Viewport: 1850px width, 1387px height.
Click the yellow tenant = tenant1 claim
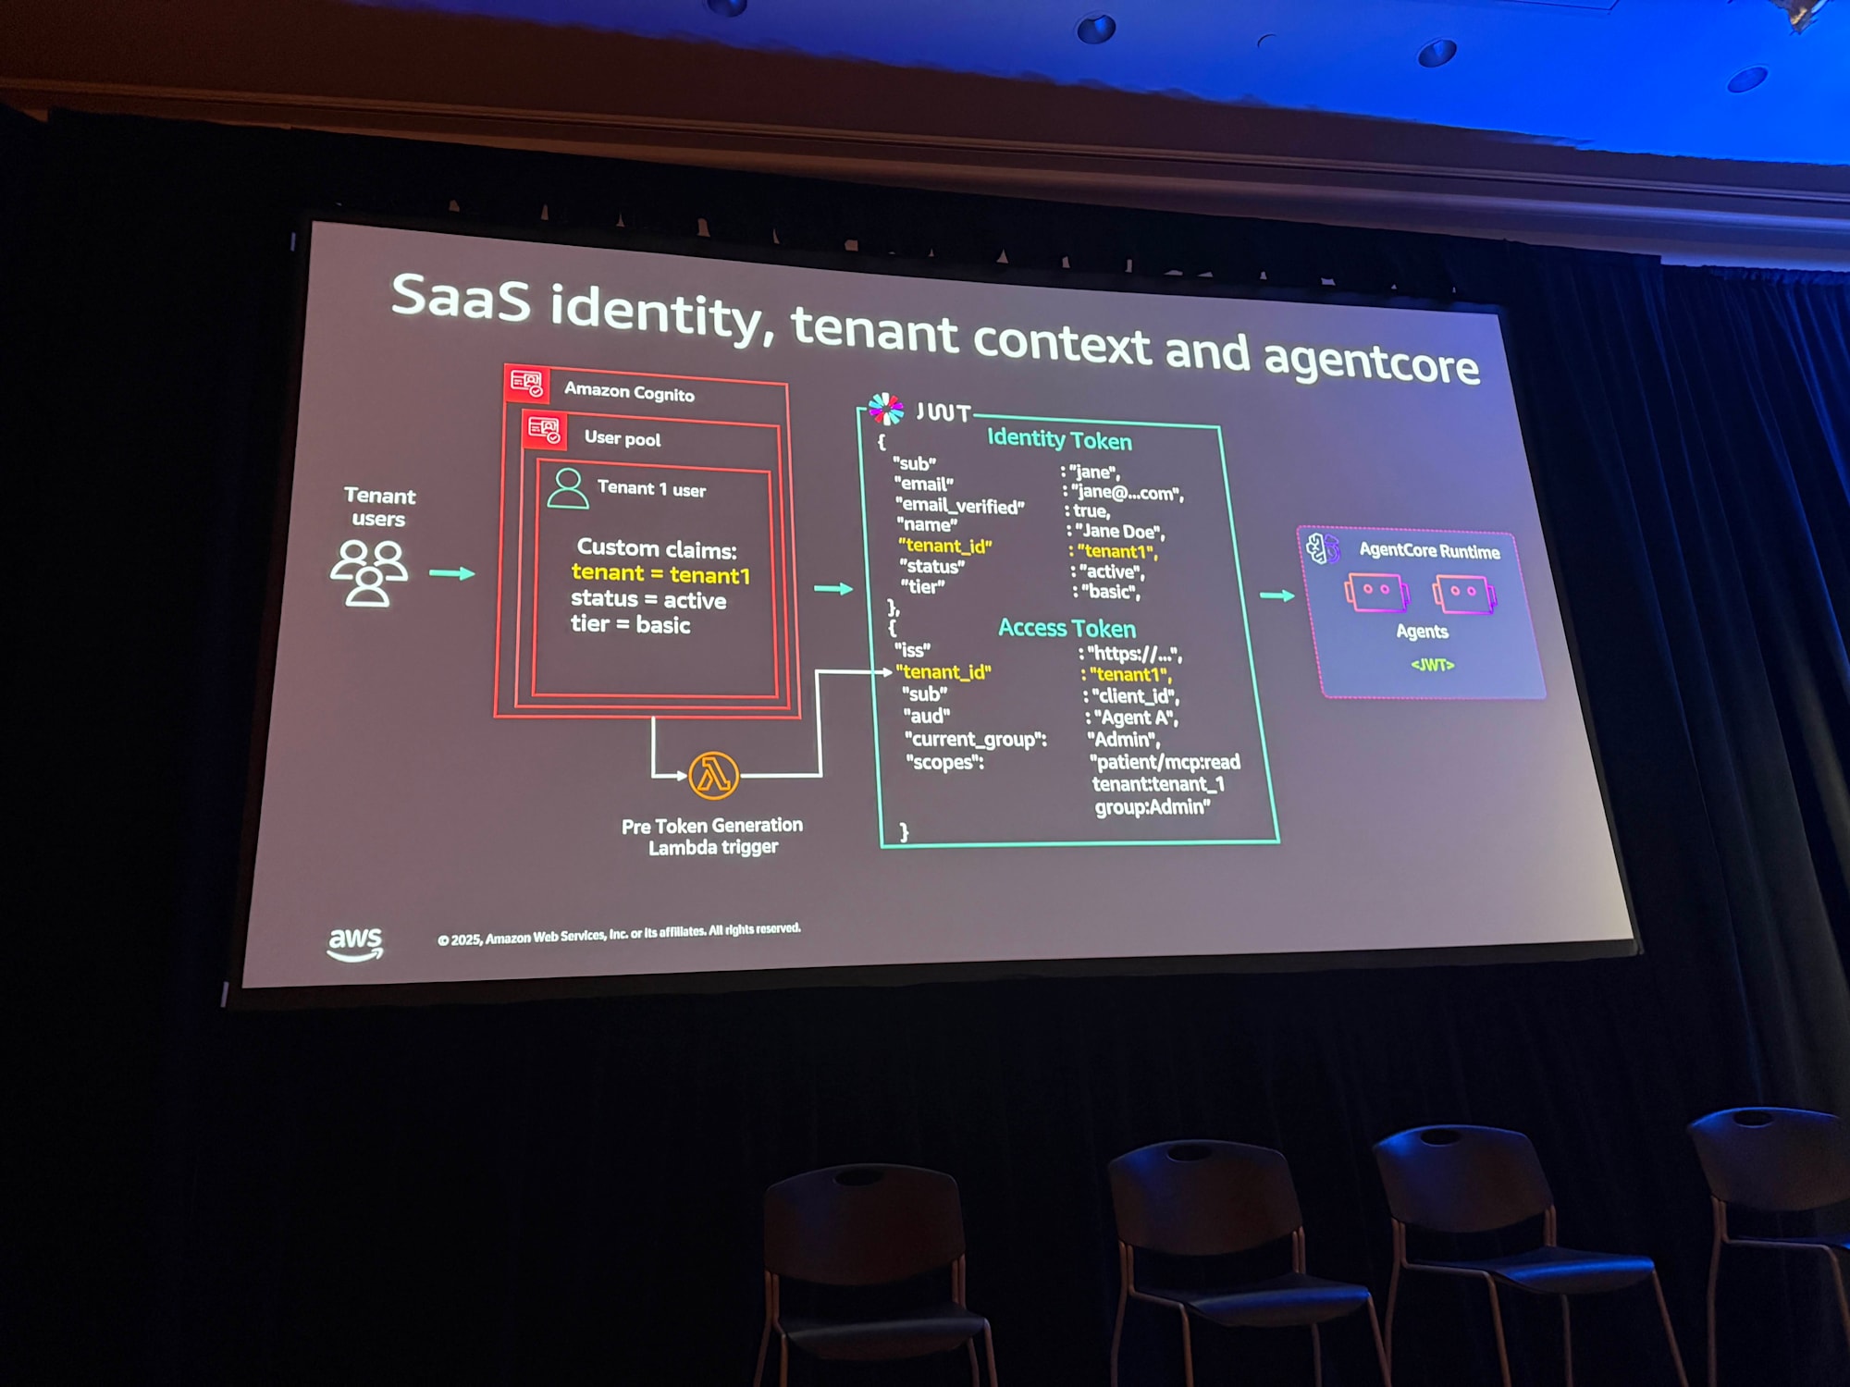click(660, 574)
